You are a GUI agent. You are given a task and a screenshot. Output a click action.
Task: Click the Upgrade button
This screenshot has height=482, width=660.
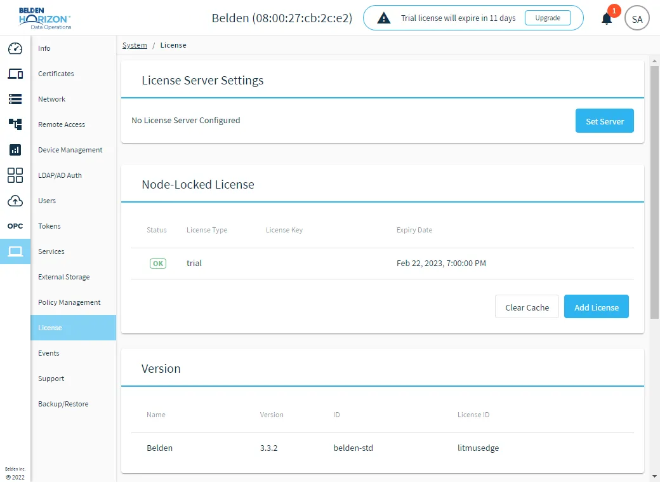[548, 18]
